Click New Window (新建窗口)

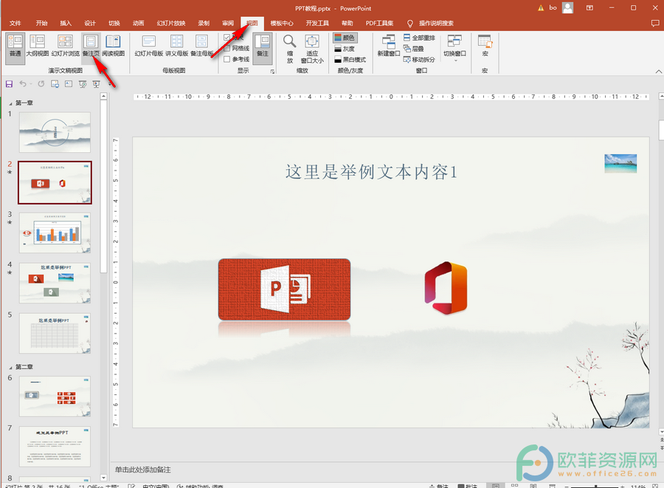pos(388,47)
